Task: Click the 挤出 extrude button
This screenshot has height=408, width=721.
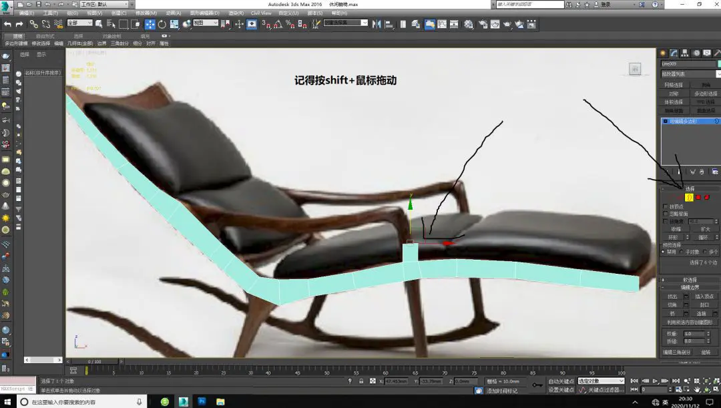Action: point(672,296)
